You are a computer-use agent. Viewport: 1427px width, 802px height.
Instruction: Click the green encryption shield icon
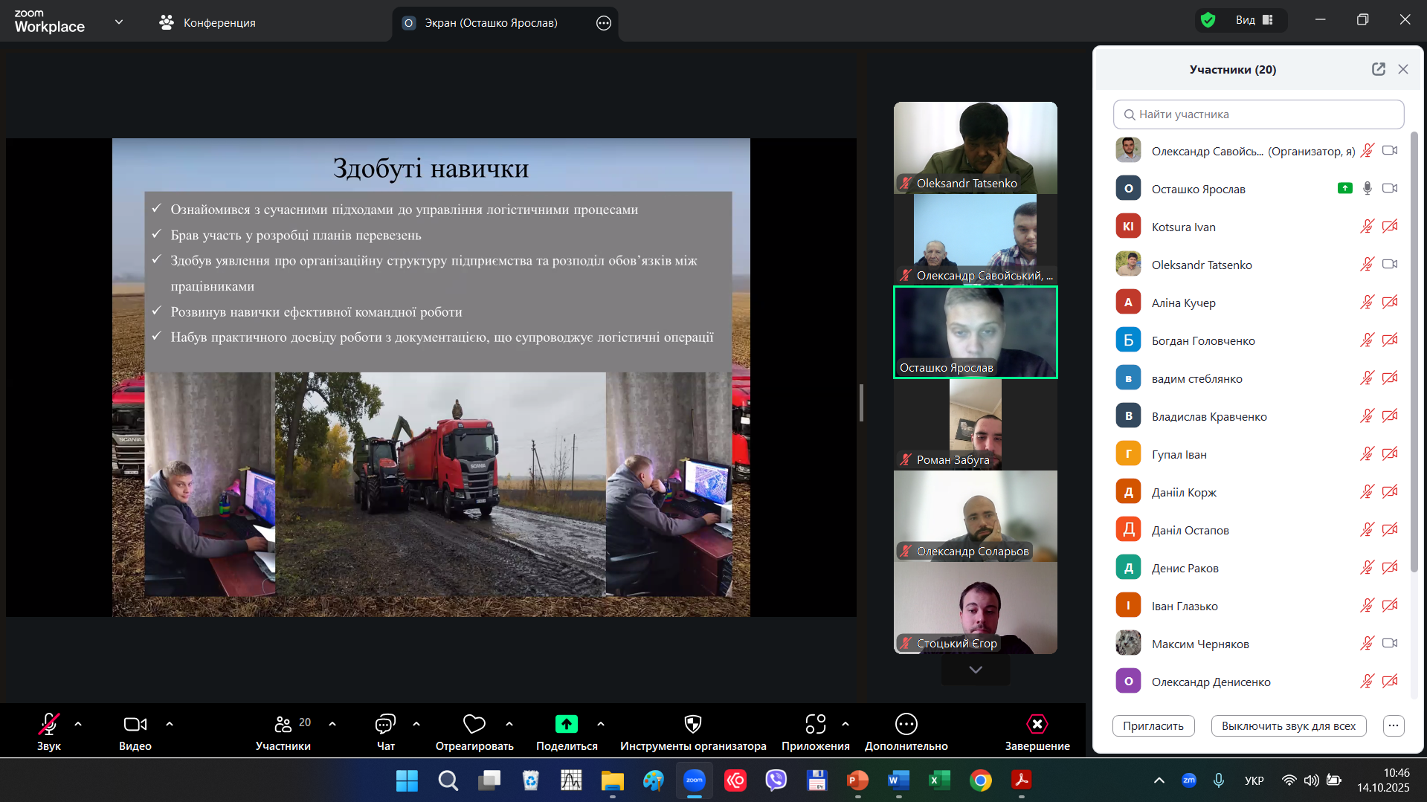1208,20
